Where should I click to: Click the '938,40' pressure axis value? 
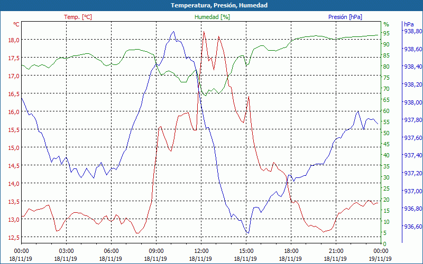tap(412, 67)
